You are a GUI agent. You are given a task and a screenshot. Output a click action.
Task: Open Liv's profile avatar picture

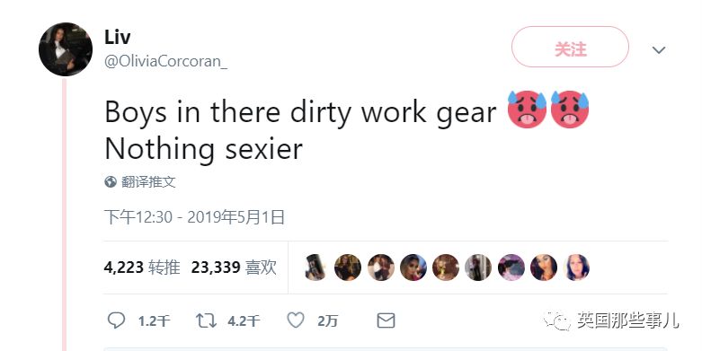66,49
